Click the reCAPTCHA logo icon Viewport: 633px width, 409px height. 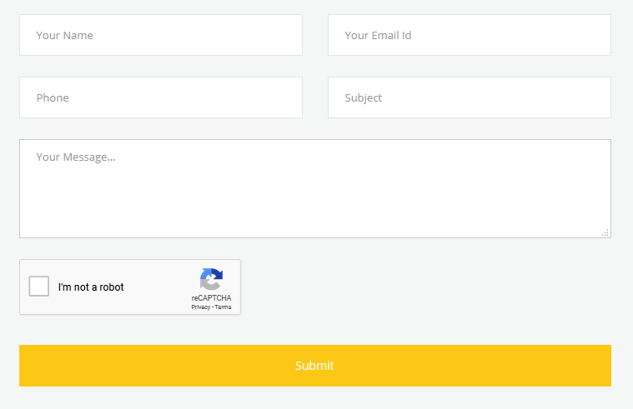[211, 279]
